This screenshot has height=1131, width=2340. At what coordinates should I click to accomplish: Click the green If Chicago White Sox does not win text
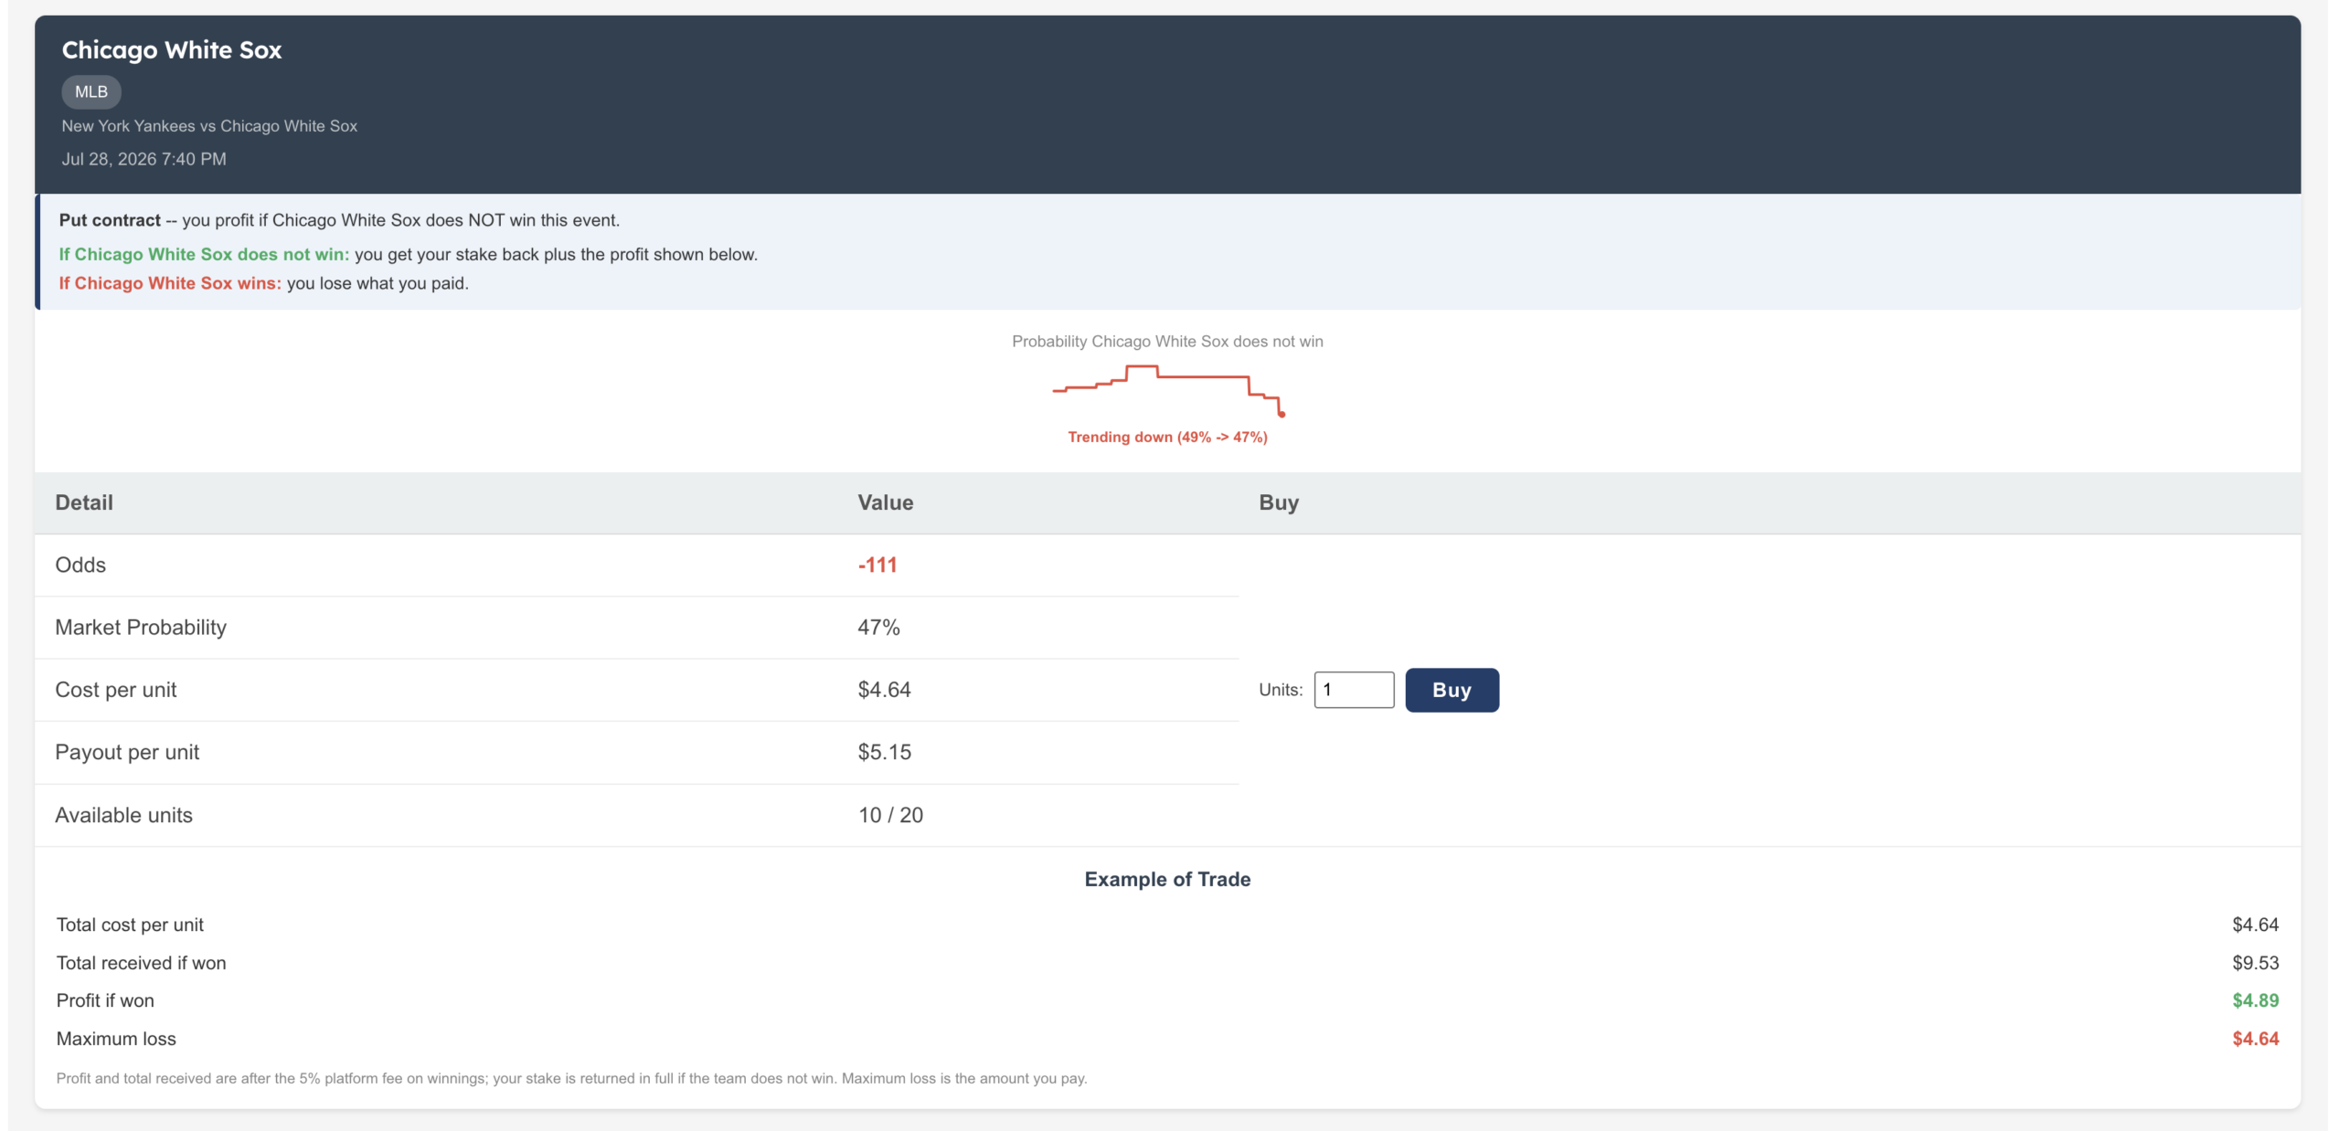pyautogui.click(x=204, y=255)
